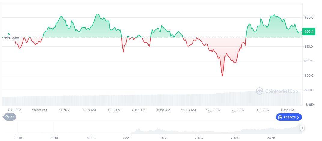Click the 2024 year on overview timeline
The height and width of the screenshot is (141, 322).
point(235,138)
